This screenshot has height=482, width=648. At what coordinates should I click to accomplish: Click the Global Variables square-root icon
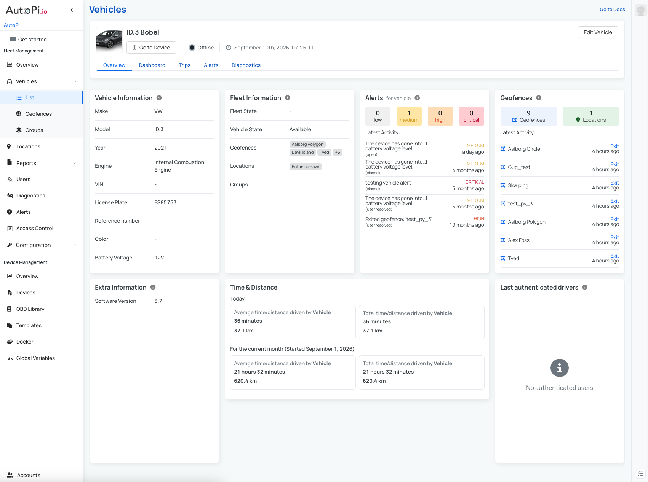(10, 358)
